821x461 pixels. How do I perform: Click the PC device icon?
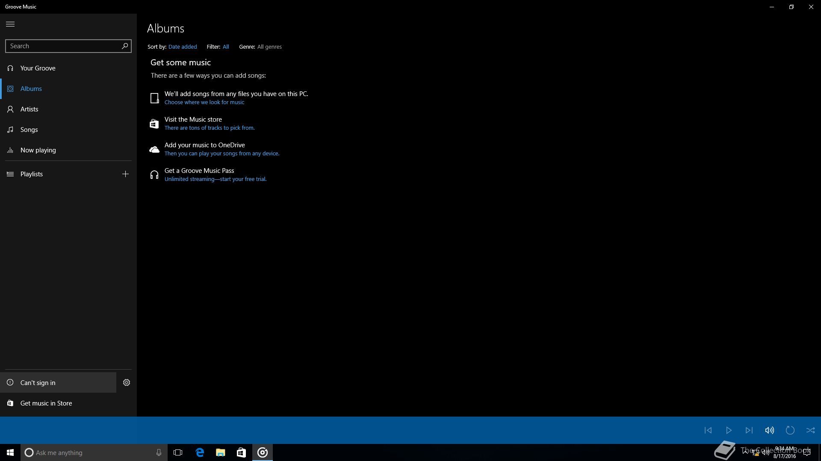pyautogui.click(x=154, y=98)
